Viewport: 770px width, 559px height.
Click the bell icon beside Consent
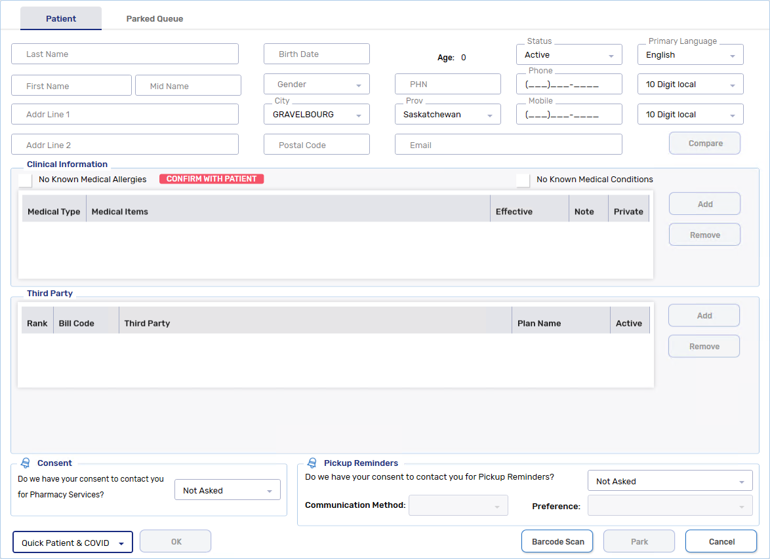24,463
